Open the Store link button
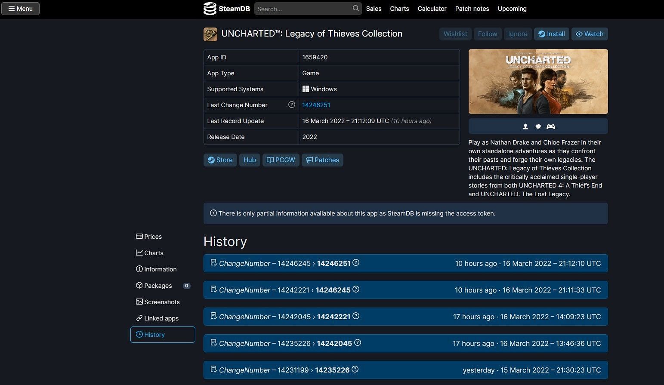 click(x=220, y=160)
